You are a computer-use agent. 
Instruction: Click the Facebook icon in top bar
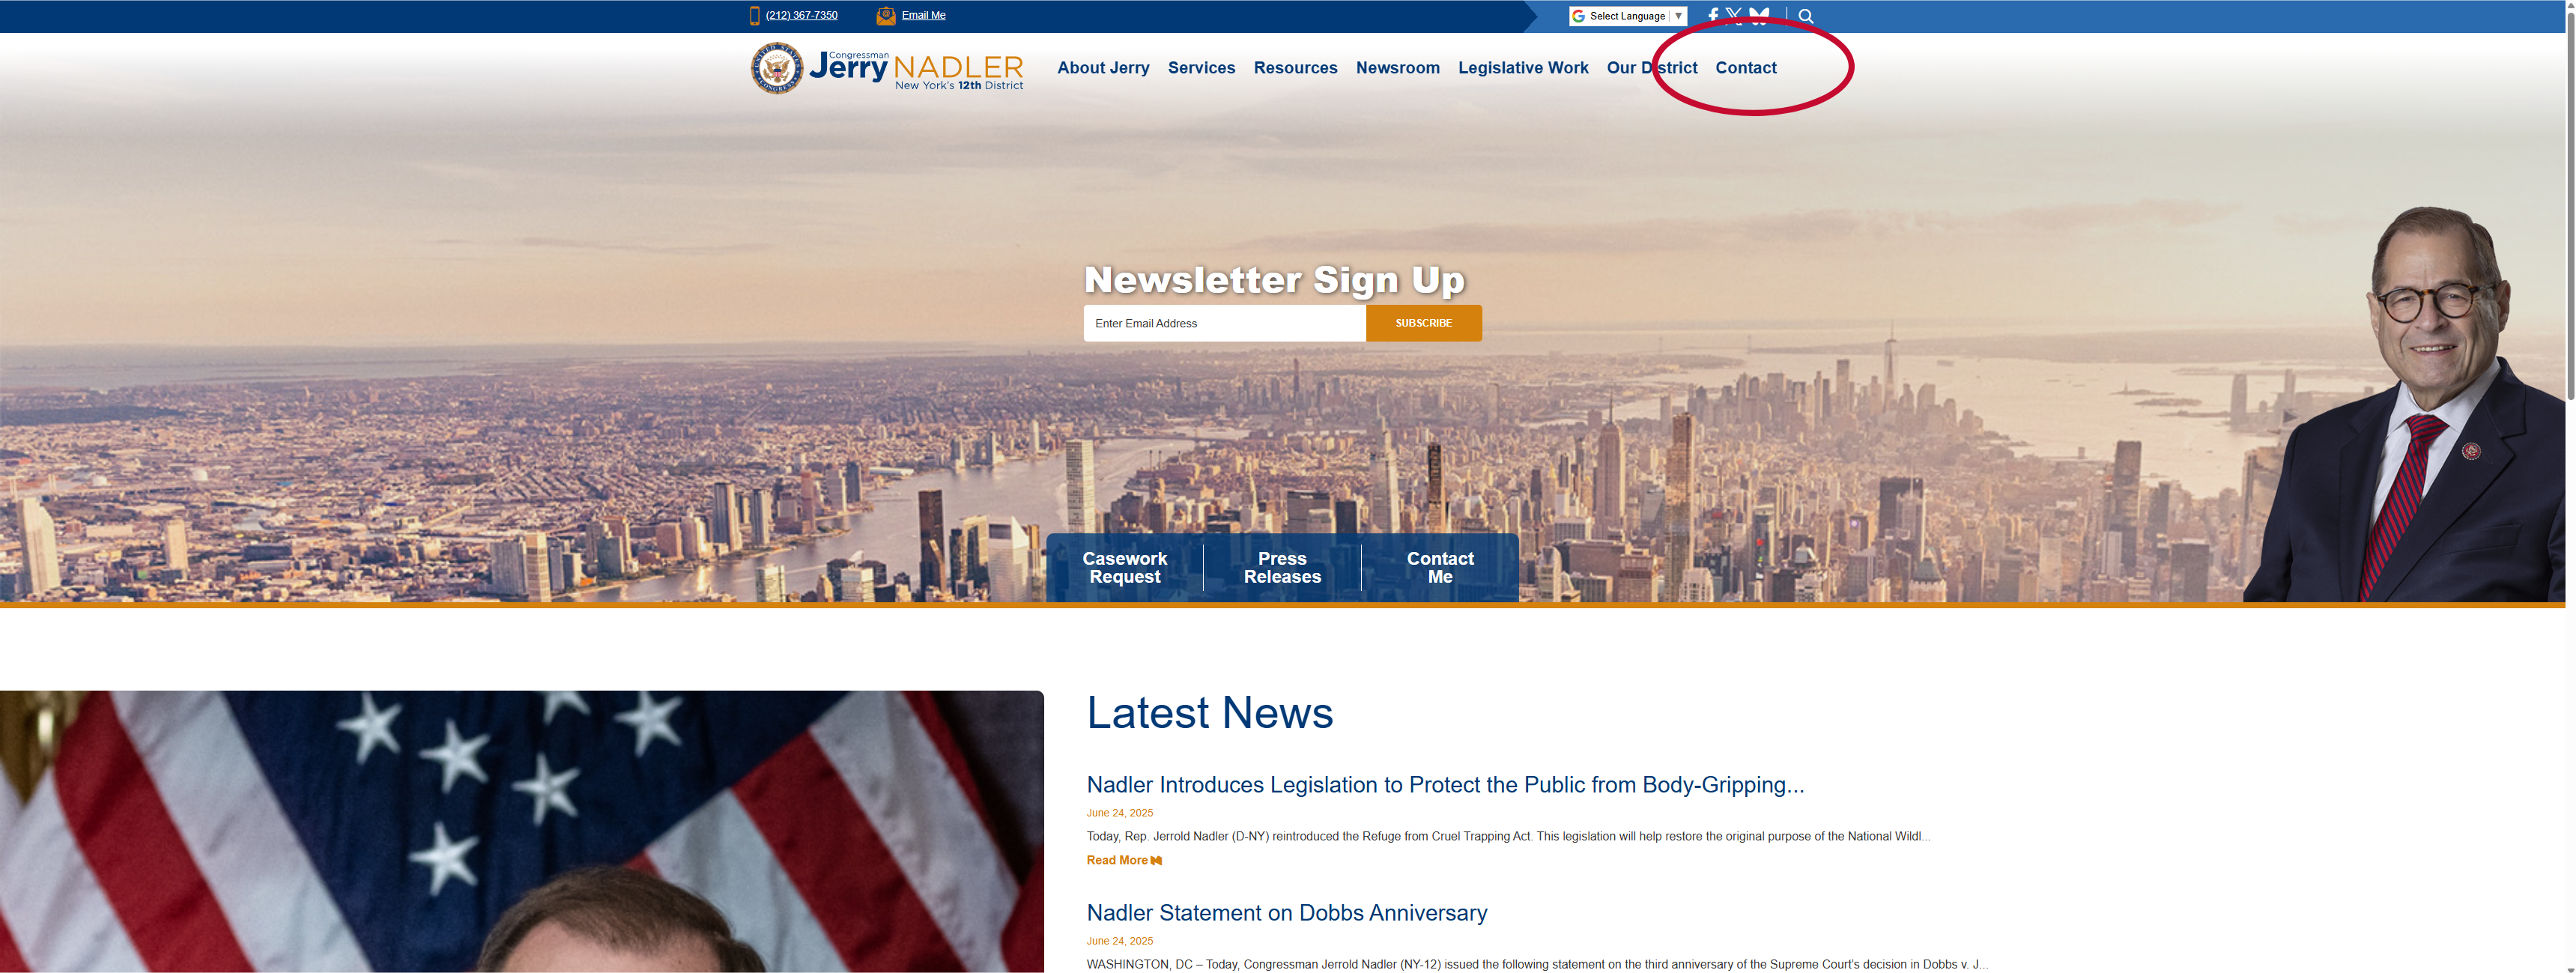click(1713, 16)
